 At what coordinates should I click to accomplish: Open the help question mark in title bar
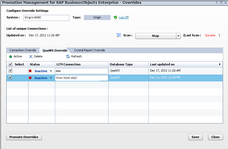(216, 3)
